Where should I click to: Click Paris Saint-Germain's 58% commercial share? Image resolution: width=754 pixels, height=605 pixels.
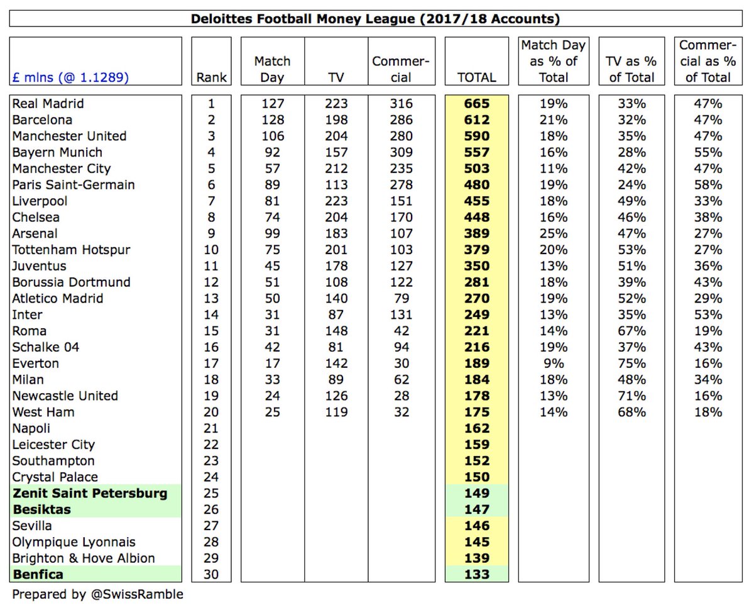click(x=708, y=185)
